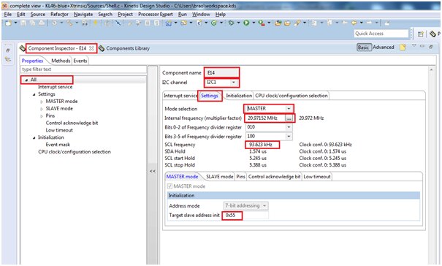Click the type filter text box
This screenshot has height=266, width=442.
pos(83,69)
